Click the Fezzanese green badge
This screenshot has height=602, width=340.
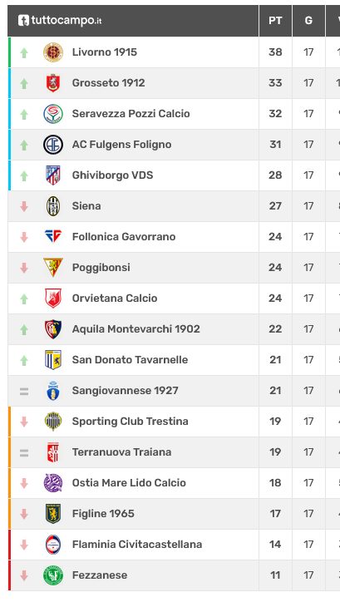coord(53,575)
